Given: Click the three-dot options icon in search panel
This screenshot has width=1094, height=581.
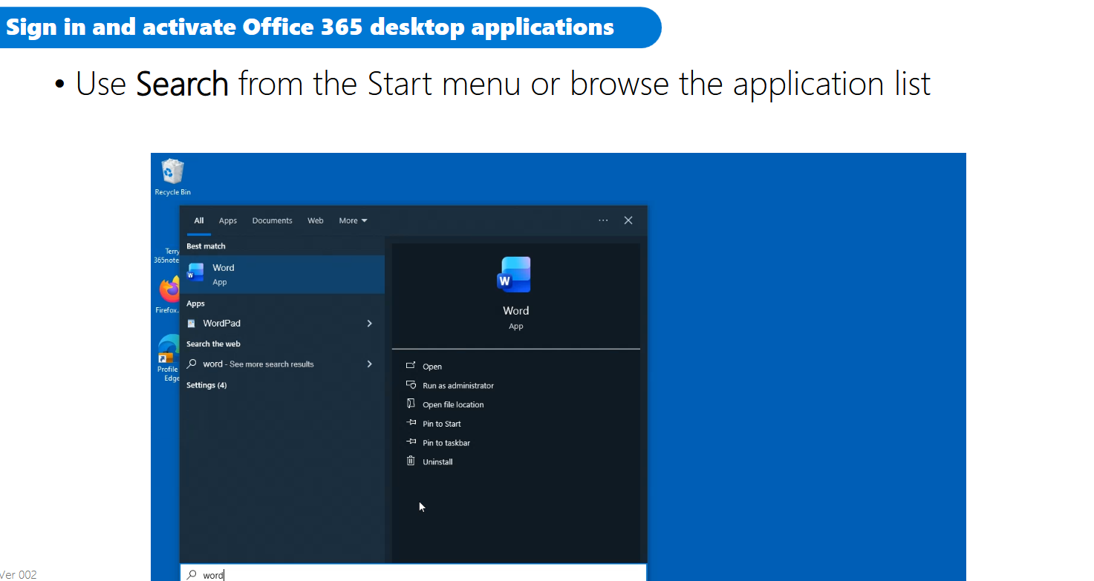Looking at the screenshot, I should [603, 220].
